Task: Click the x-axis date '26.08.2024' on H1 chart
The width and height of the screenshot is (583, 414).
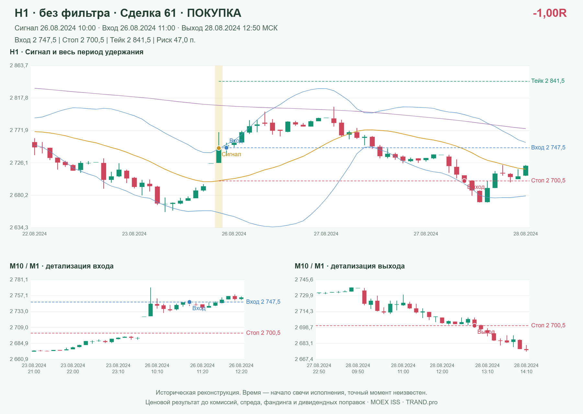Action: pyautogui.click(x=234, y=234)
